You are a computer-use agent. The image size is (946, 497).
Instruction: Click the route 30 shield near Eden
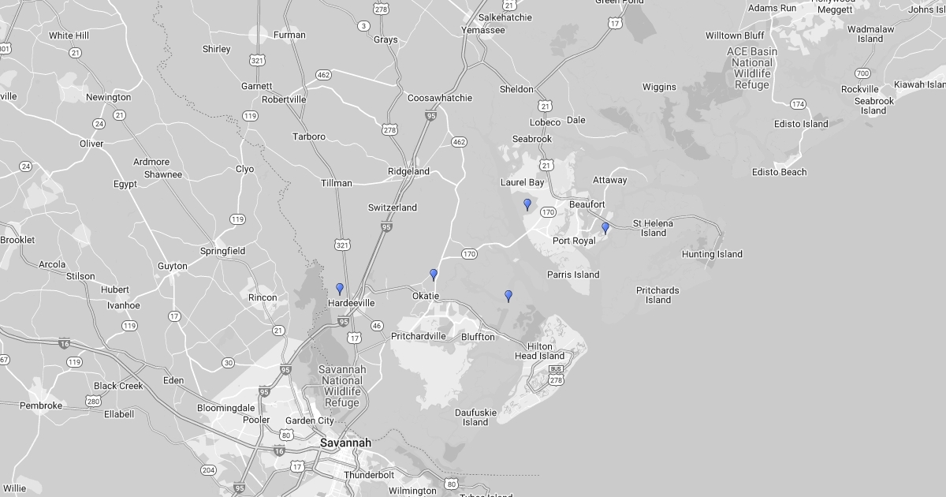[x=228, y=363]
